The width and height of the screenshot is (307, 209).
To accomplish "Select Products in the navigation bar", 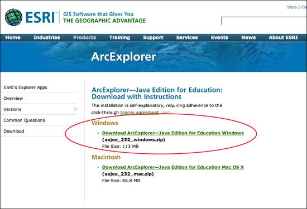I will 85,37.
